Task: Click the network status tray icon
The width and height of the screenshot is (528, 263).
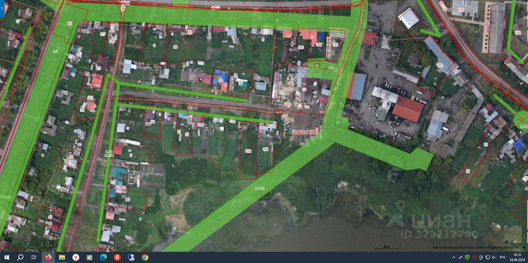Action: click(488, 257)
